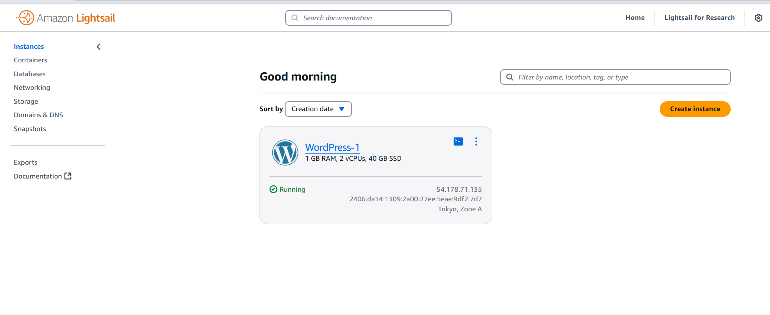Viewport: 770px width, 315px height.
Task: Go to Networking section
Action: pos(32,88)
